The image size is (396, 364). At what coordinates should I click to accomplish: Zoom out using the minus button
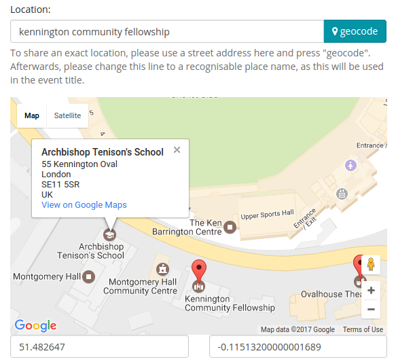pyautogui.click(x=371, y=309)
